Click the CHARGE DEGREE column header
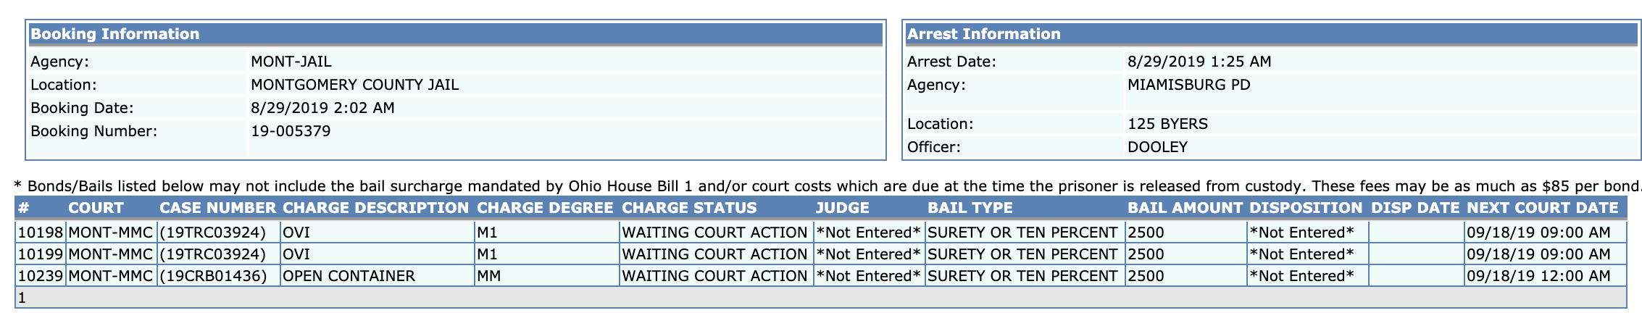Viewport: 1642px width, 326px height. tap(545, 208)
